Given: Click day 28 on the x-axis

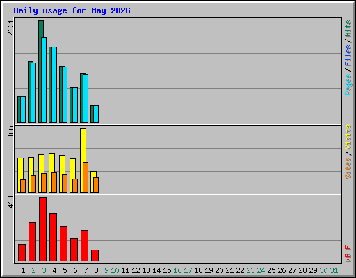Looking at the screenshot, I should [x=302, y=270].
